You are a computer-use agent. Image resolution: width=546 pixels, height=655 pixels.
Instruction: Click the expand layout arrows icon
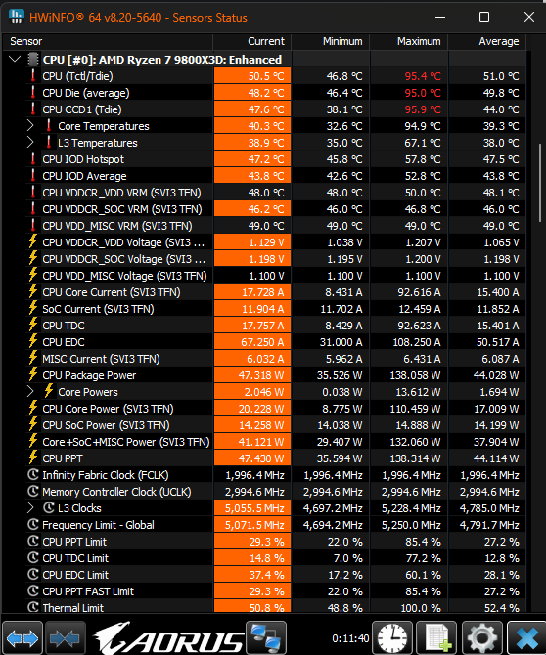tap(23, 637)
